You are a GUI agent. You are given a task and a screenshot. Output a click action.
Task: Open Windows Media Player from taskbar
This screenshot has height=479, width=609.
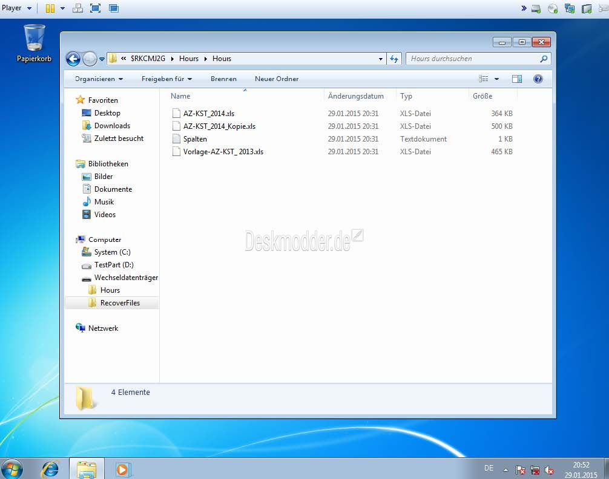pos(123,470)
